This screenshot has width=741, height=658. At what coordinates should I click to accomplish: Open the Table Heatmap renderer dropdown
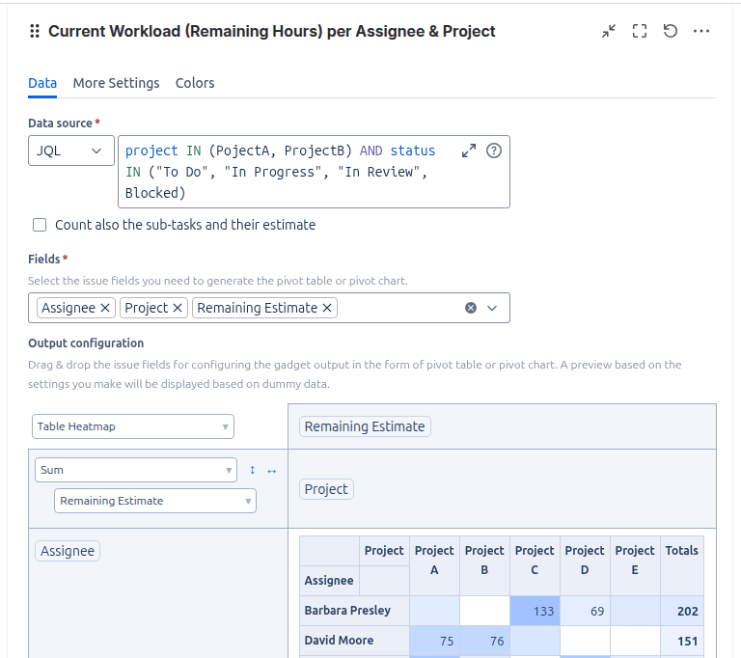tap(133, 426)
